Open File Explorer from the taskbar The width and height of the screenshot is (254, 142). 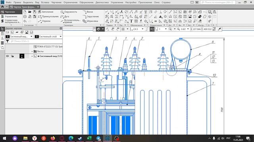click(x=25, y=138)
